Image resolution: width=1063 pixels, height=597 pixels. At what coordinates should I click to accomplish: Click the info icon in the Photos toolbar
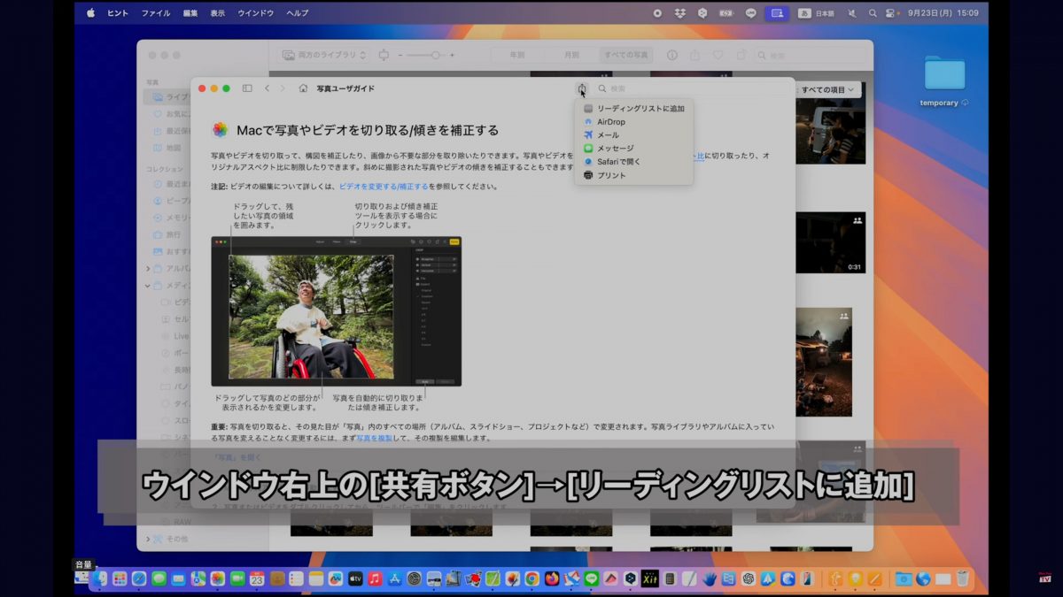coord(671,55)
